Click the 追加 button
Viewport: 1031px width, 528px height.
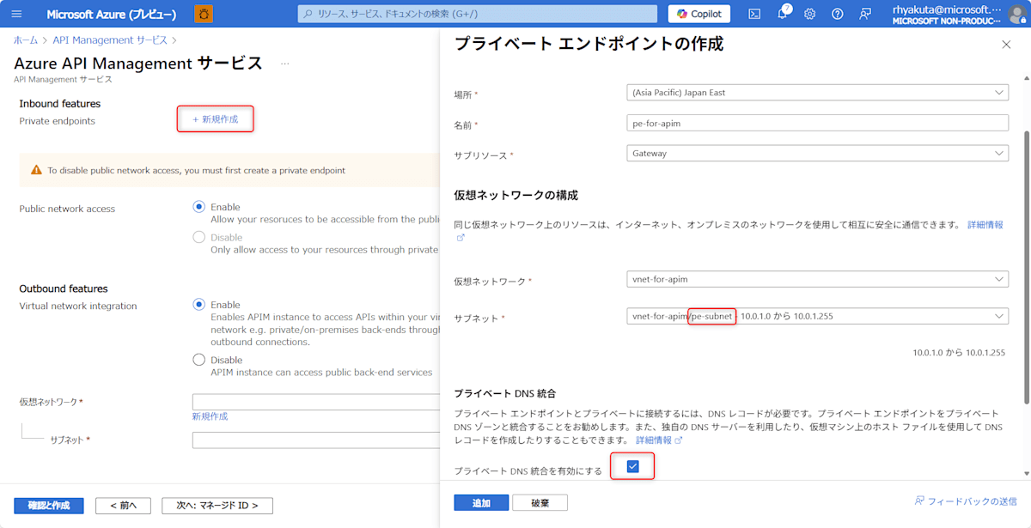(481, 503)
